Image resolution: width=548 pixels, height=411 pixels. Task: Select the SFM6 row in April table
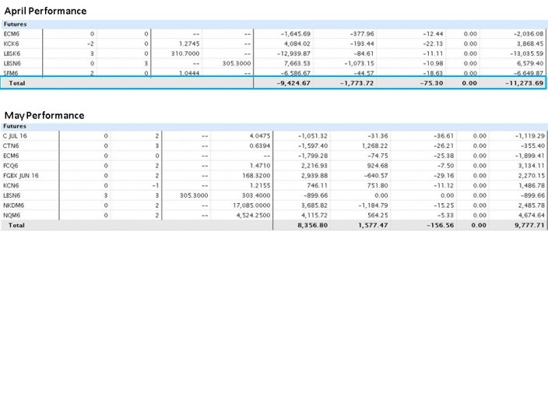point(12,72)
